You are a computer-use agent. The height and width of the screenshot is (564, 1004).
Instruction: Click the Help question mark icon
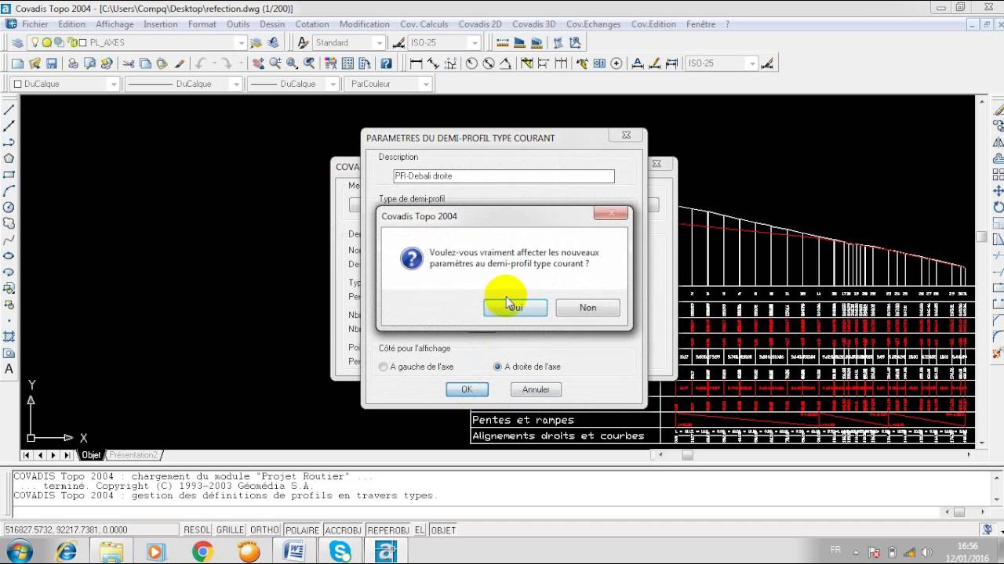[386, 63]
